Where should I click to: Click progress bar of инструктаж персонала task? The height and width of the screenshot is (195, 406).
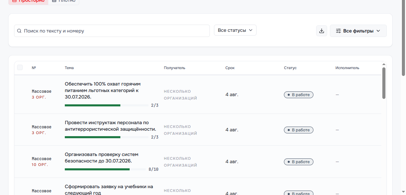pyautogui.click(x=107, y=137)
